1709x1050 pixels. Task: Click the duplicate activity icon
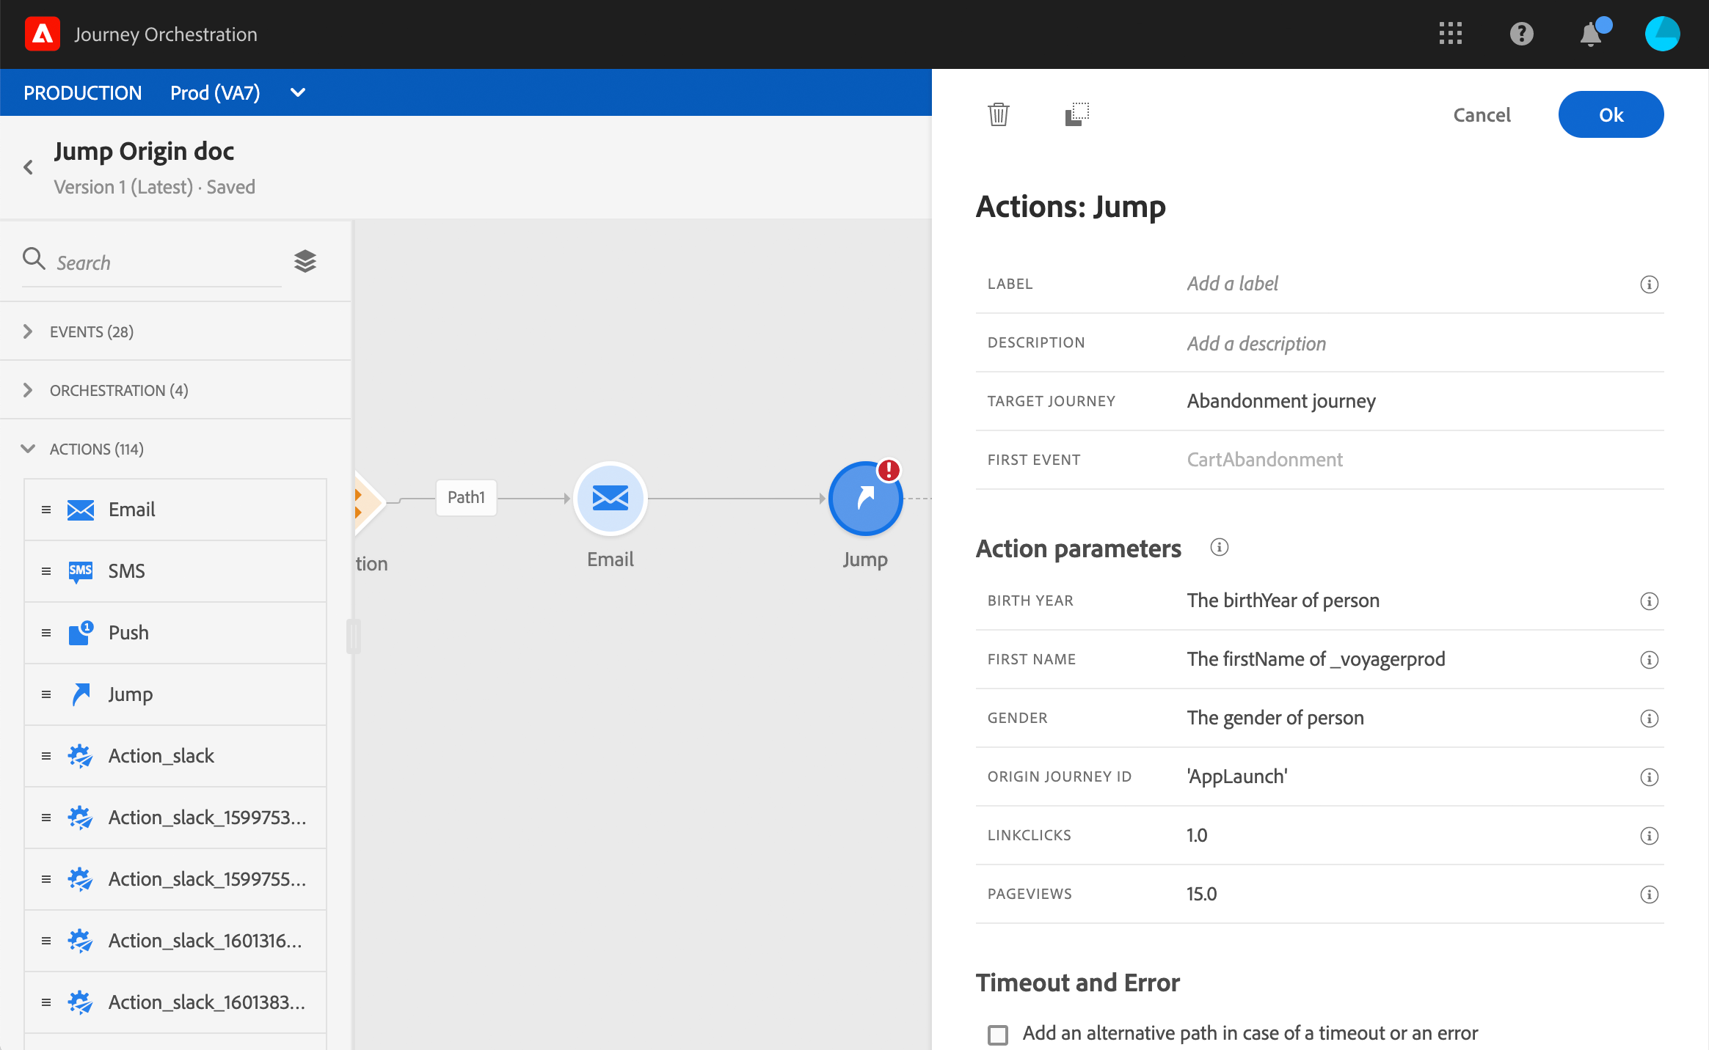coord(1076,114)
